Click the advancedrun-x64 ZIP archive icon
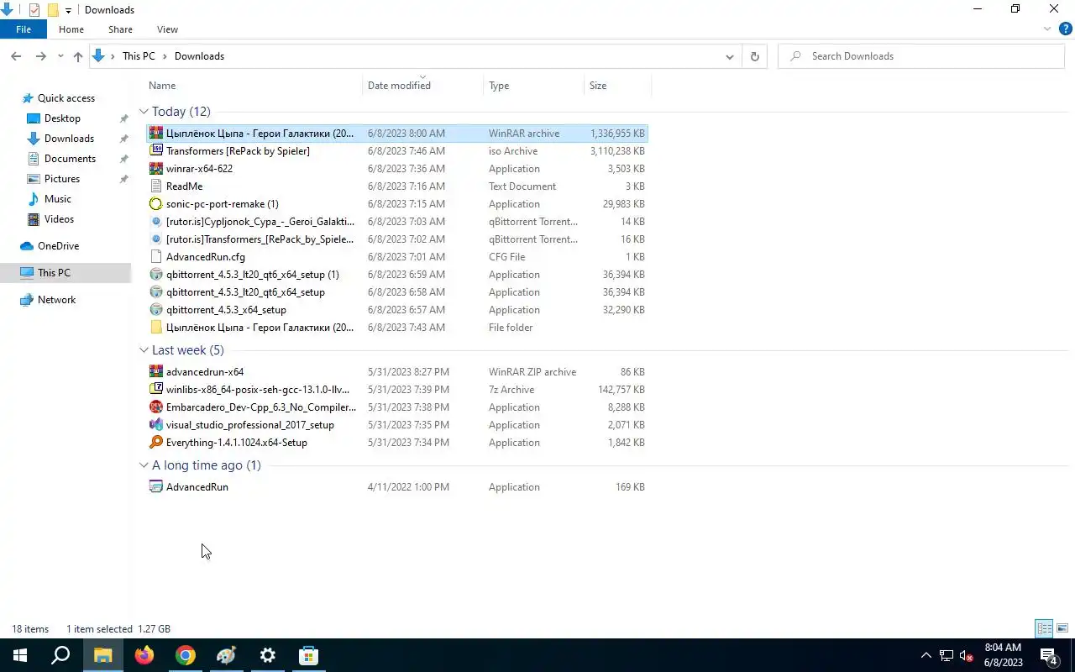This screenshot has height=672, width=1075. [x=155, y=371]
